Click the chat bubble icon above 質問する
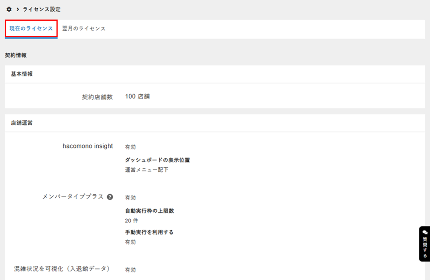 pyautogui.click(x=425, y=232)
